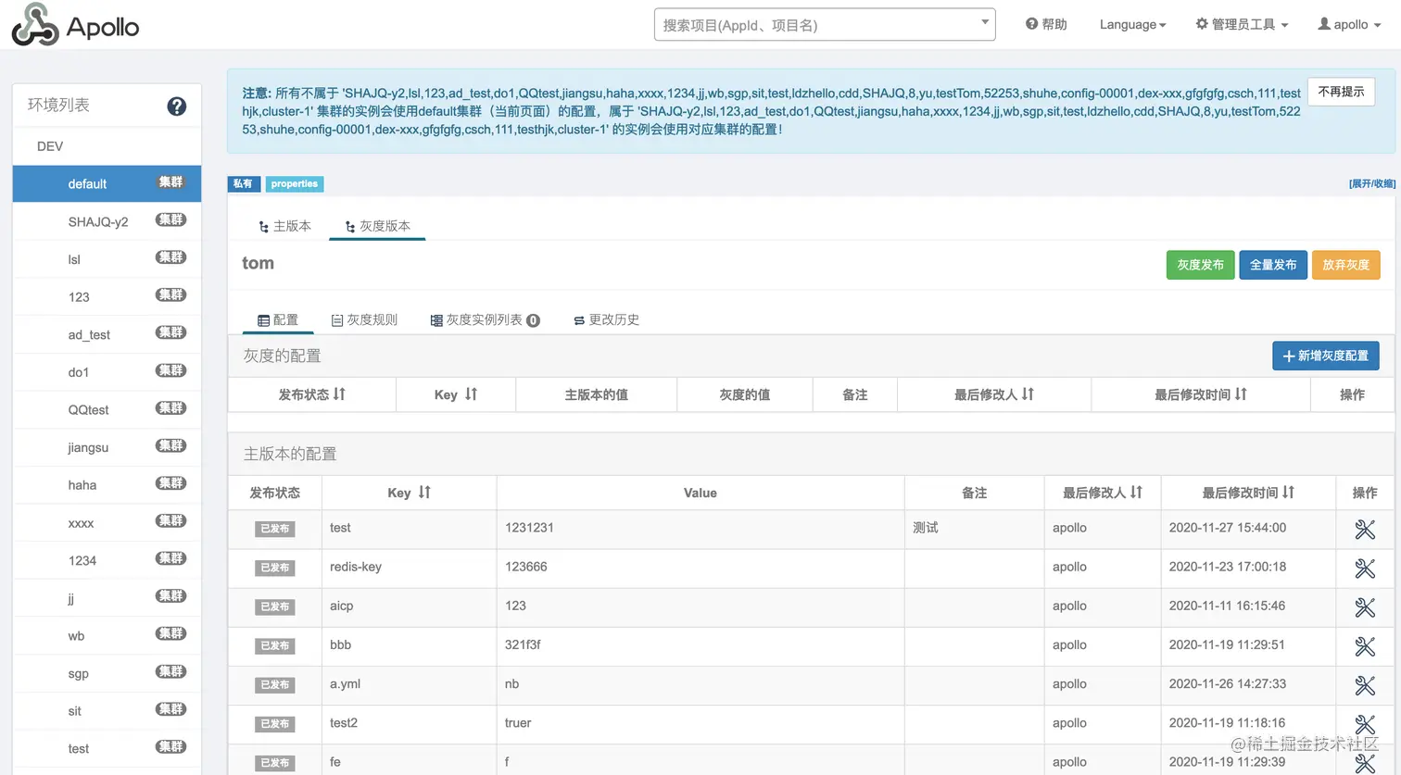Open the project search dropdown arrow

pyautogui.click(x=985, y=24)
